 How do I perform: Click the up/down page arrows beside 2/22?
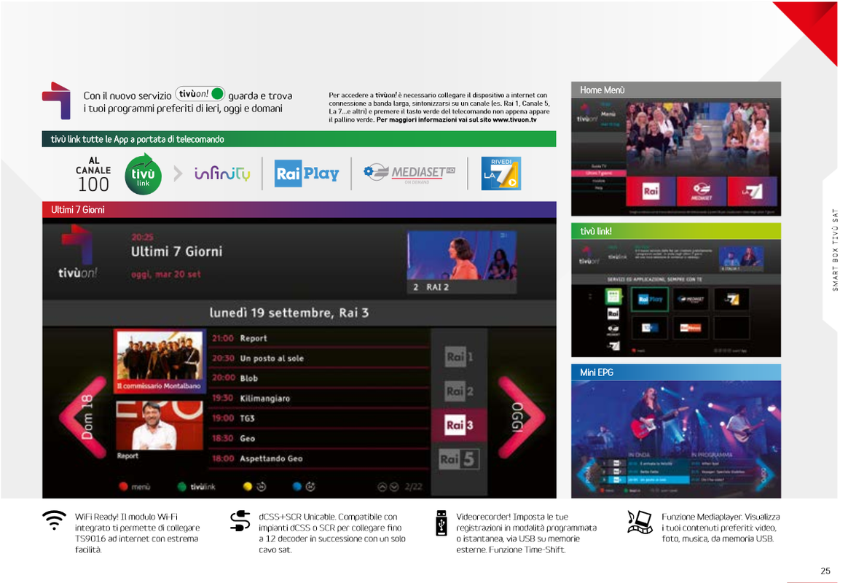coord(388,487)
